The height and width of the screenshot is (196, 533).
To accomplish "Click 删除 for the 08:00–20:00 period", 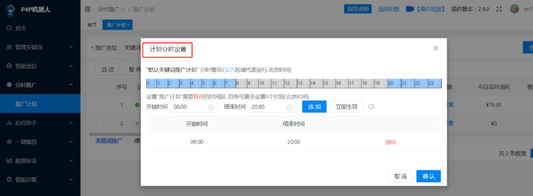I will [390, 142].
